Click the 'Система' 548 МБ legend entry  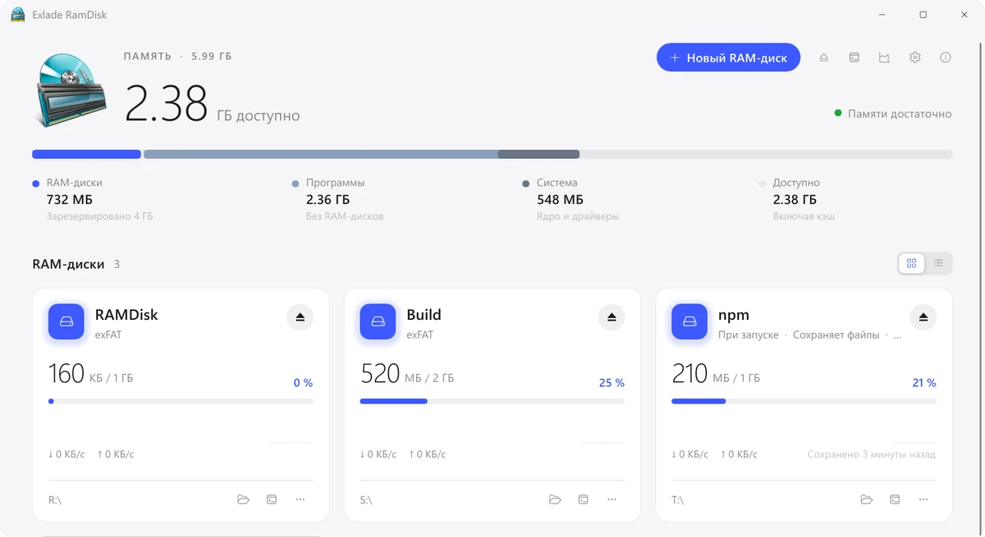pos(570,199)
